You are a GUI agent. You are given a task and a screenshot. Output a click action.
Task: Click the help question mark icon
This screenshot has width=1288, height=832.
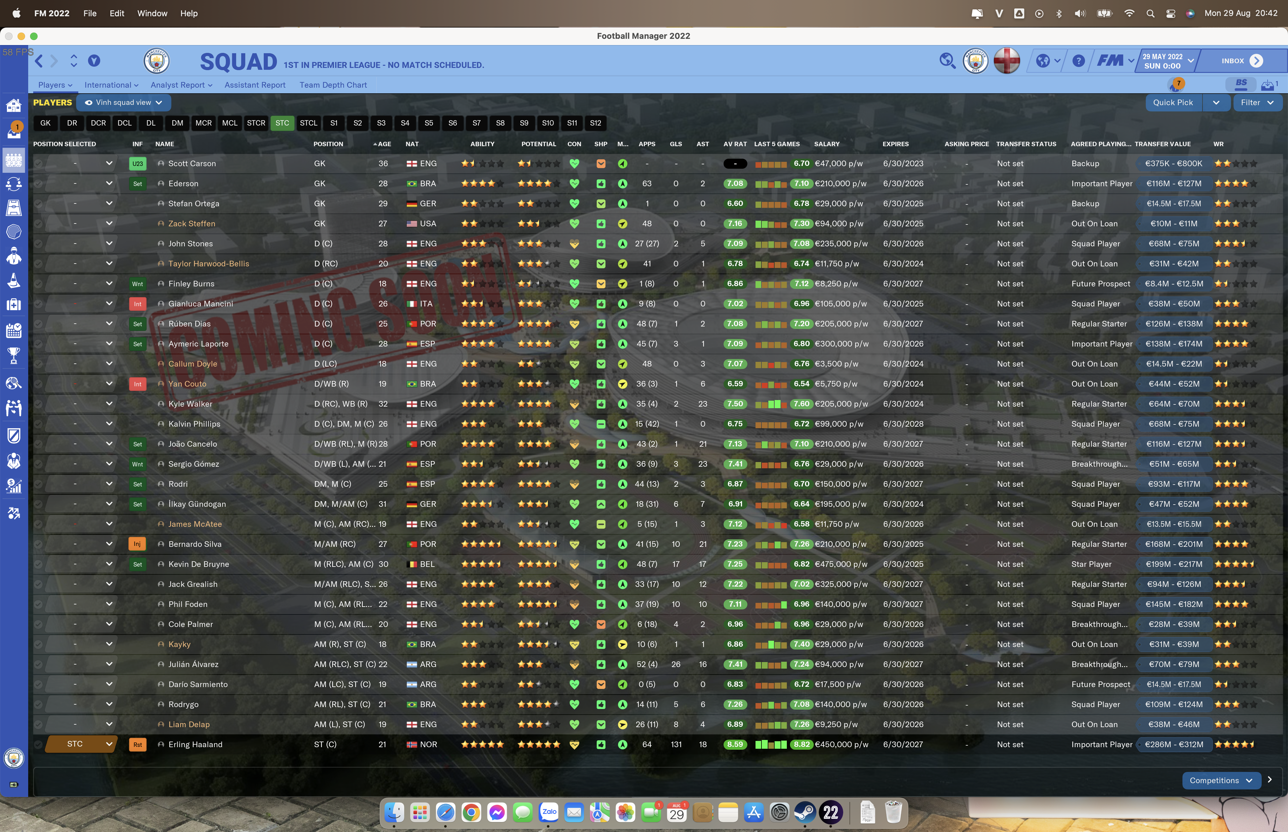1078,61
